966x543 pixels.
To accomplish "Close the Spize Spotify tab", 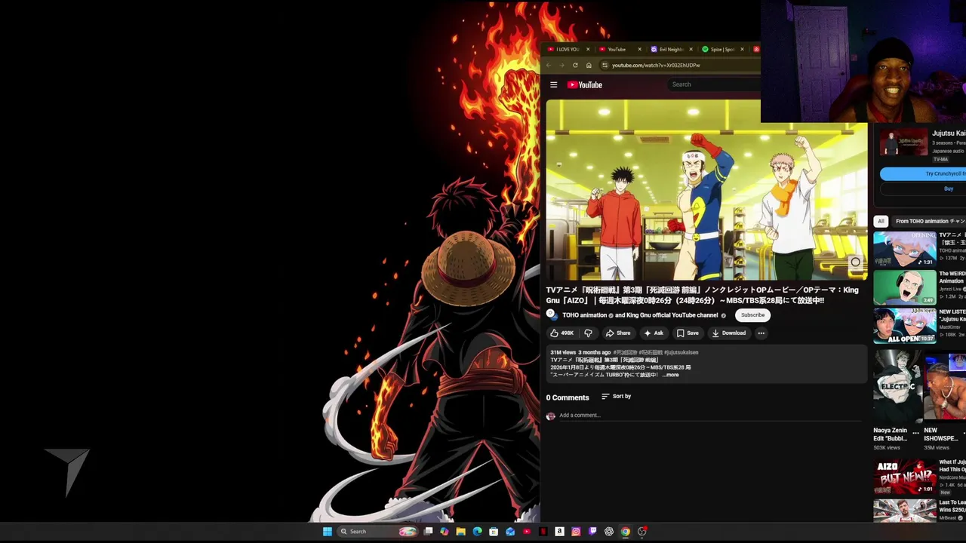I will 742,49.
